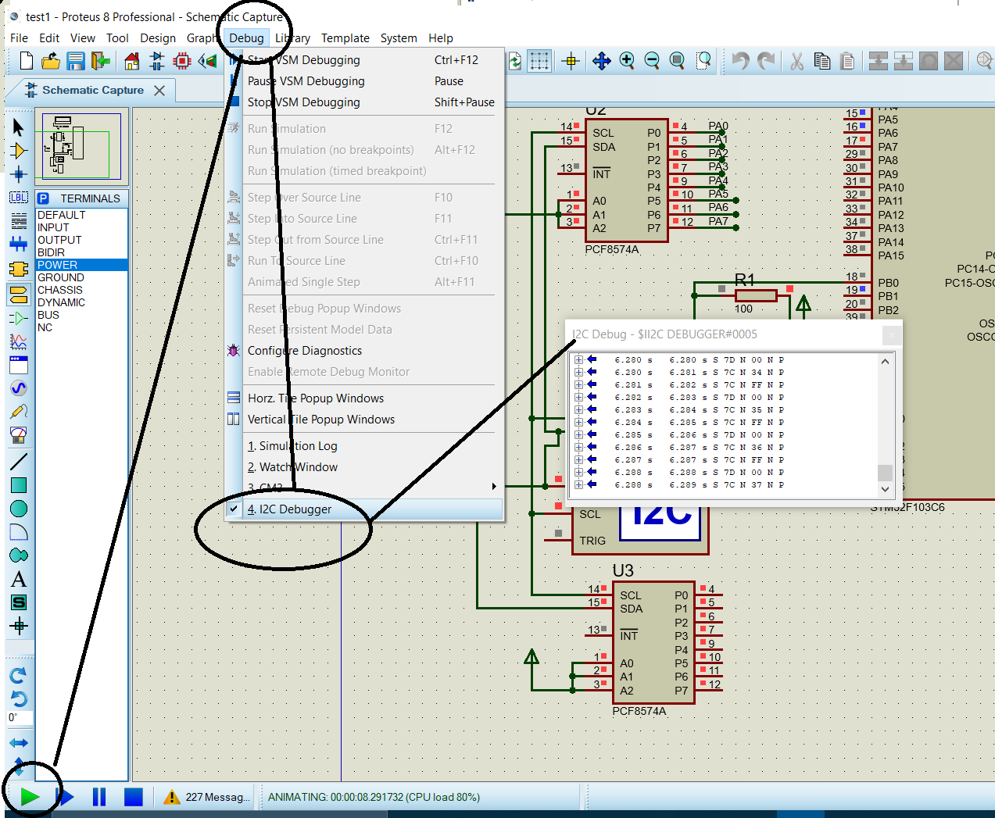Zoom to area with dotted-rectangle magnifier
995x818 pixels.
pyautogui.click(x=703, y=61)
